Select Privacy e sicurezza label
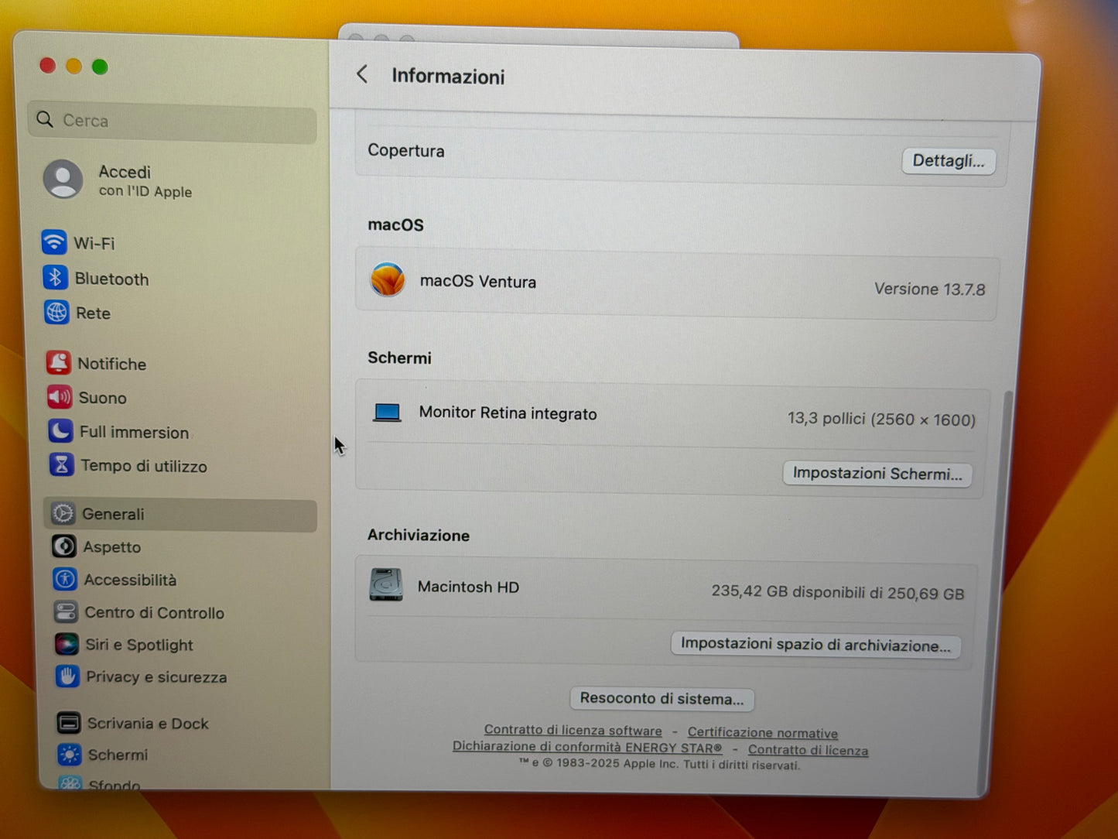Viewport: 1118px width, 839px height. click(x=157, y=677)
